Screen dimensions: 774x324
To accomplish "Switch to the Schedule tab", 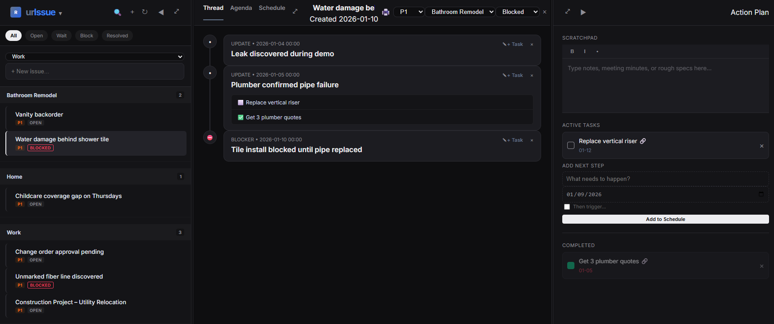I will click(x=272, y=8).
